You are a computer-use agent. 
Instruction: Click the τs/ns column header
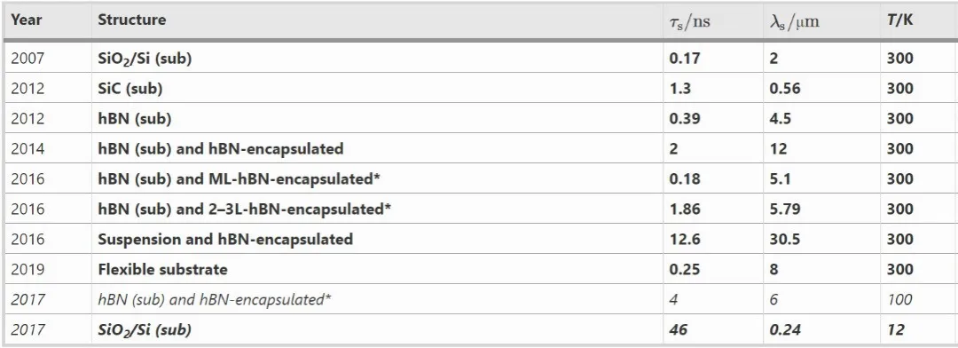[690, 21]
